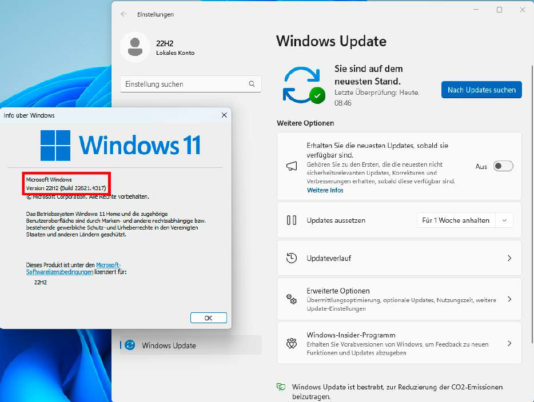This screenshot has width=534, height=402.
Task: Click the green leaf CO2 icon
Action: (x=281, y=387)
